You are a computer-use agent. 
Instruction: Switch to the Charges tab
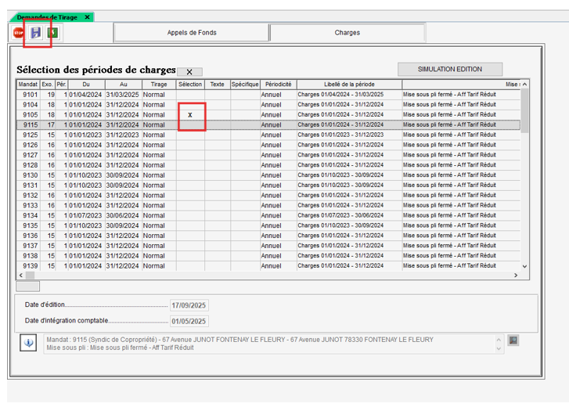(347, 33)
